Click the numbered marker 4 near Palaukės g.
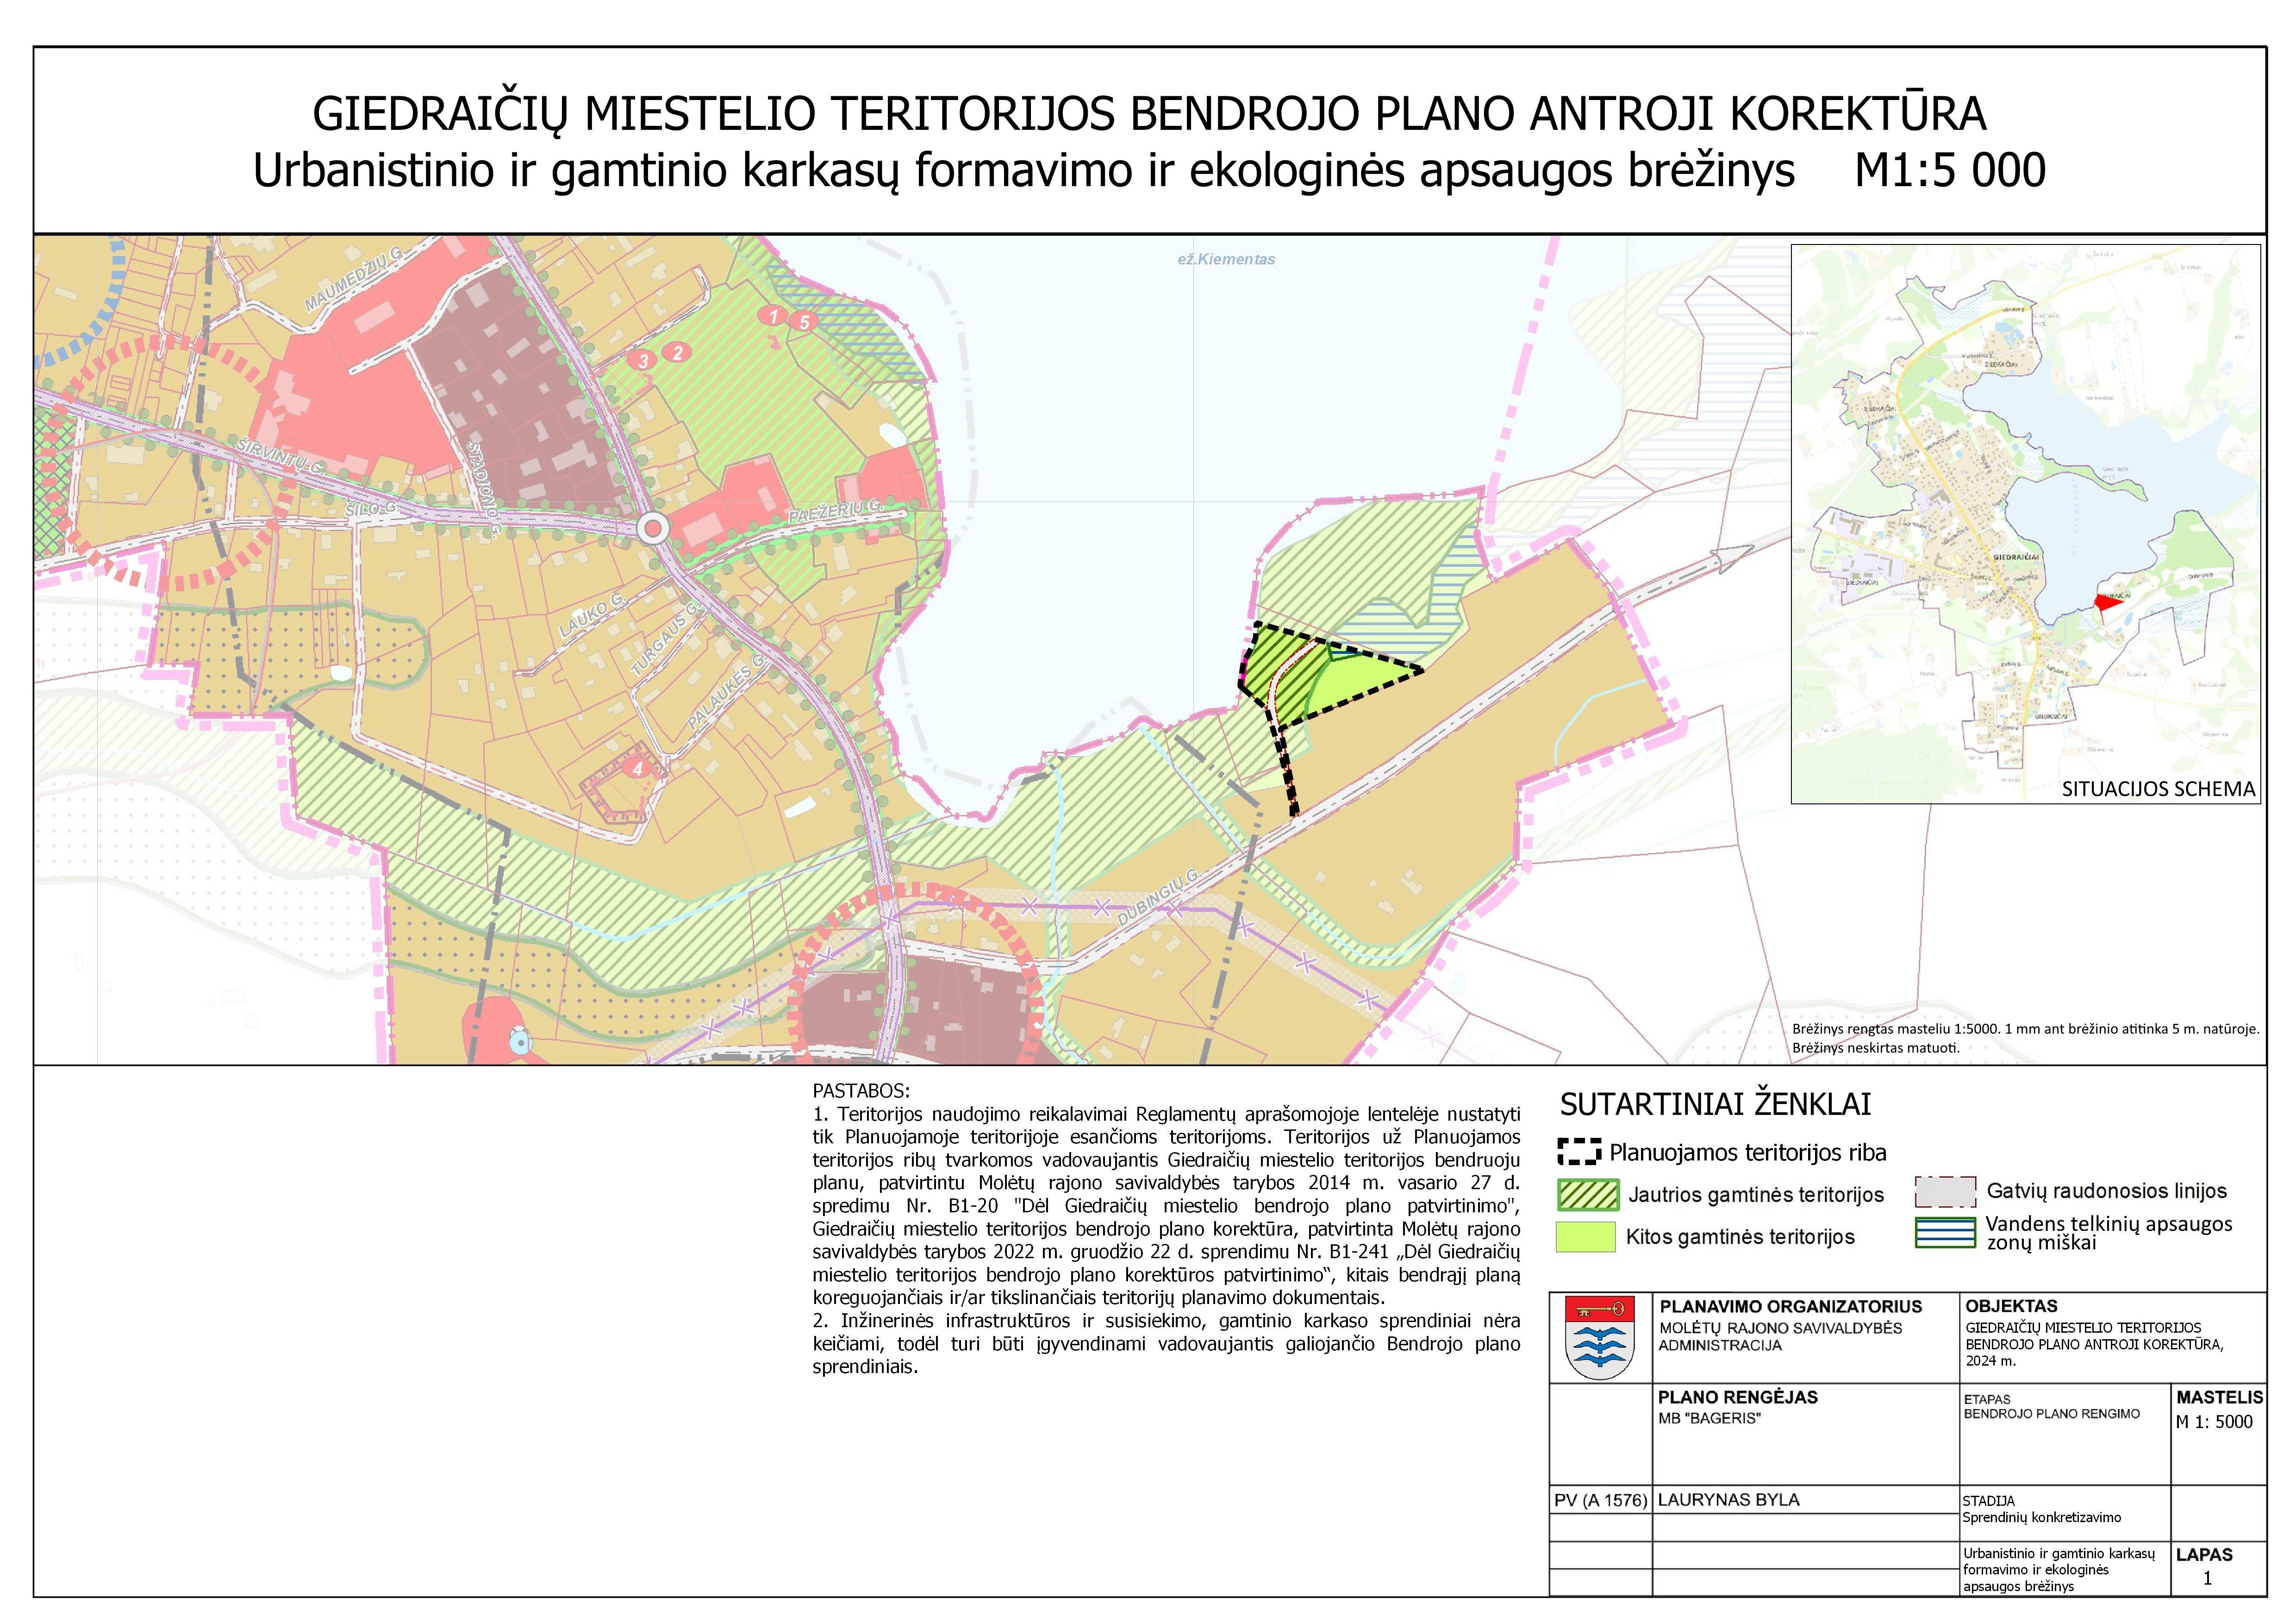This screenshot has width=2296, height=1624. (637, 770)
